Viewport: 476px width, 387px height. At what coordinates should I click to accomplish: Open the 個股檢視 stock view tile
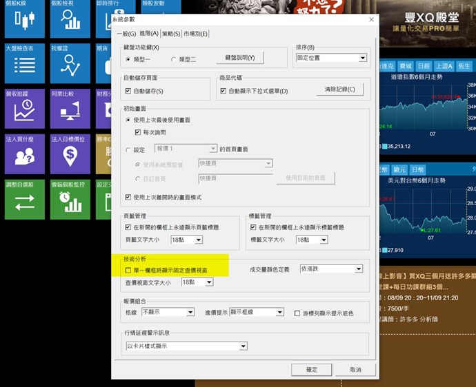(x=70, y=19)
